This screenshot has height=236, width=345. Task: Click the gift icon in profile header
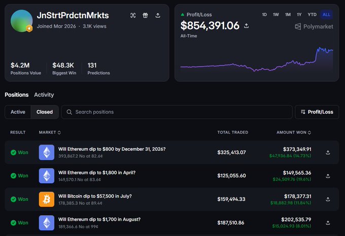coord(145,15)
